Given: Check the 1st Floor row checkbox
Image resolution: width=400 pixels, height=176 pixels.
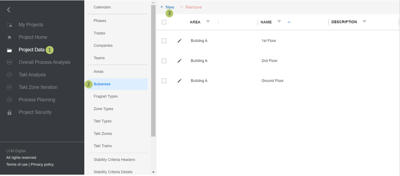Looking at the screenshot, I should tap(164, 41).
